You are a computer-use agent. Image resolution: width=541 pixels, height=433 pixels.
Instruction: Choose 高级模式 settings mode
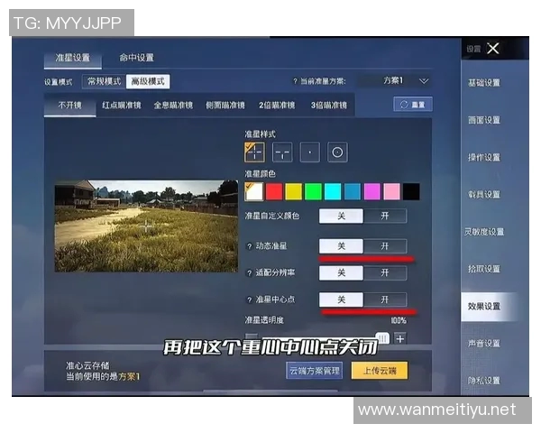tap(148, 82)
